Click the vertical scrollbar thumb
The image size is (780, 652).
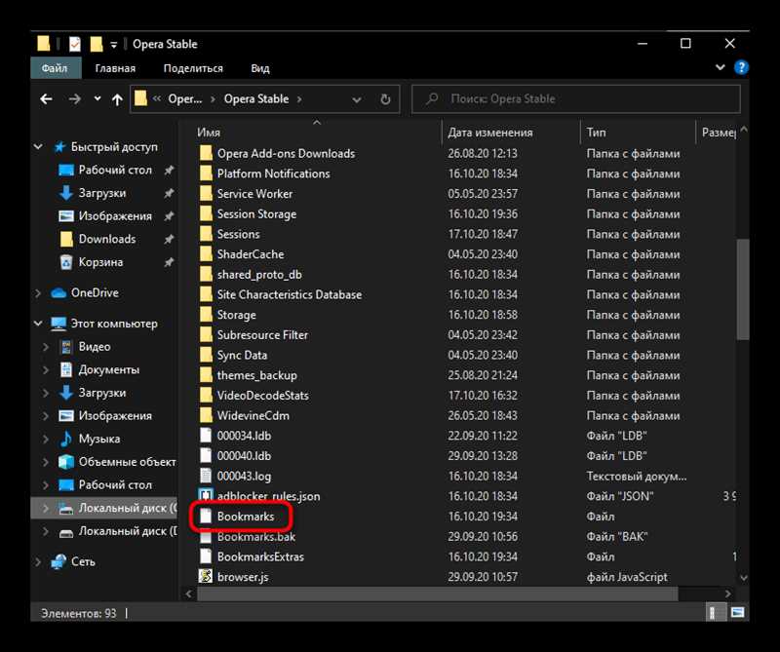pos(743,289)
